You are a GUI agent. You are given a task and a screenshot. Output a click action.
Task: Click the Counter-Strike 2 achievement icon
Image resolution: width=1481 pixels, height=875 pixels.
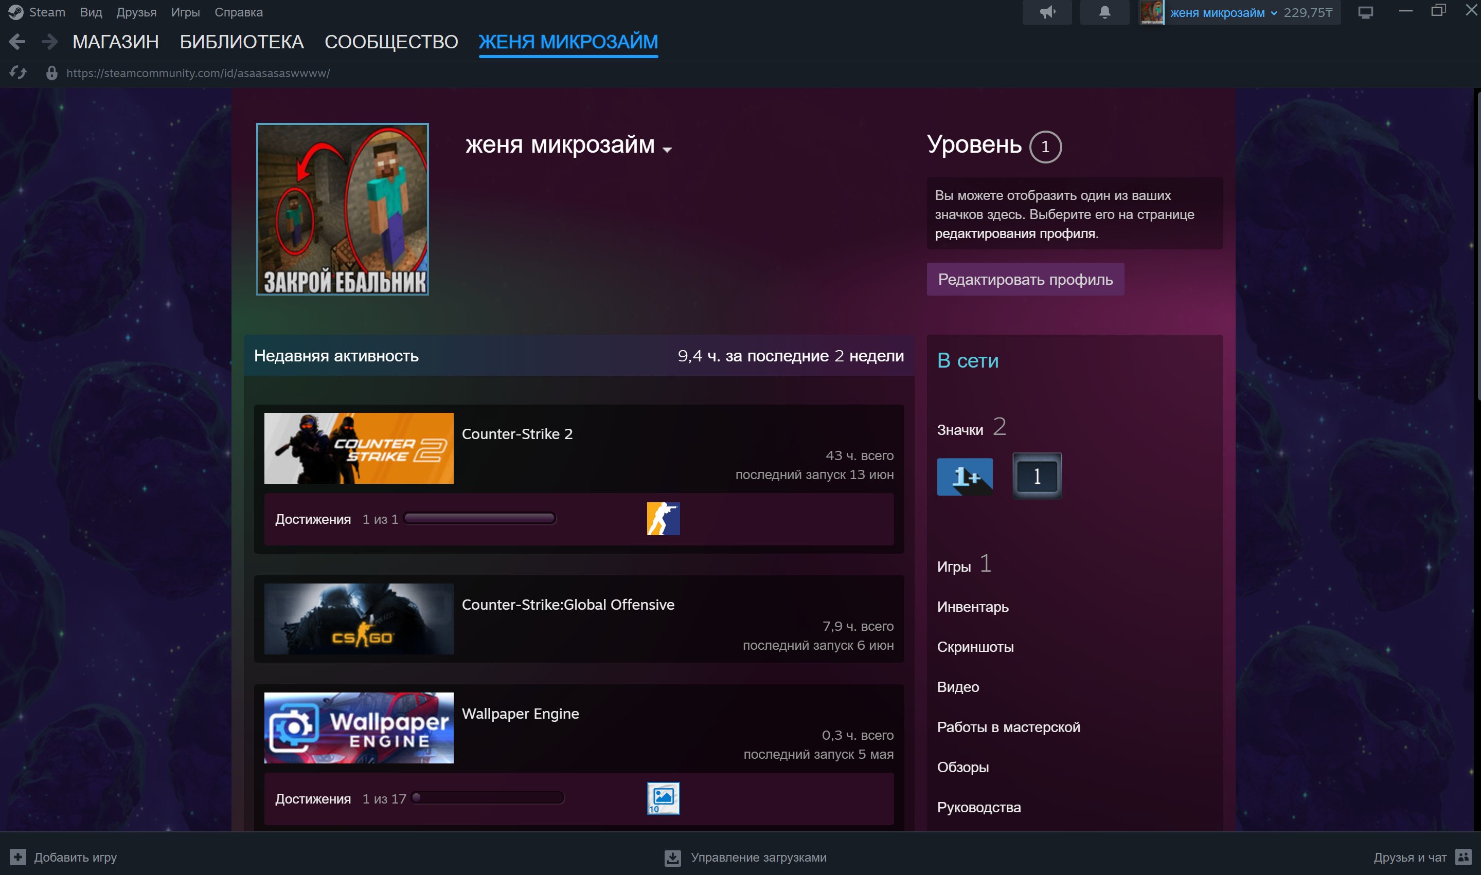[664, 519]
